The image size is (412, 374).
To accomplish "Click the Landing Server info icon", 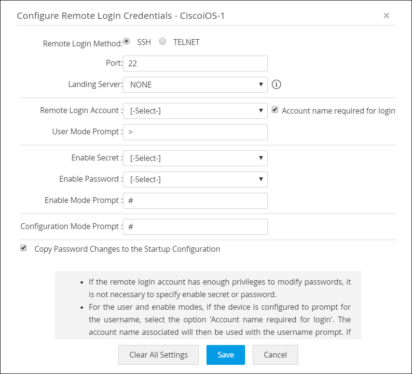I will pos(276,85).
